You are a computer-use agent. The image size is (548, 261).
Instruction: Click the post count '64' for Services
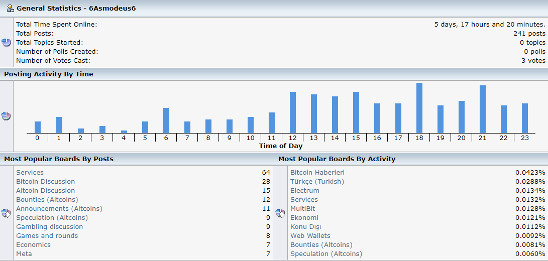coord(266,172)
